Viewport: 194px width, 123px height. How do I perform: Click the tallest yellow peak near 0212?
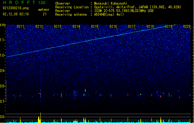point(40,117)
